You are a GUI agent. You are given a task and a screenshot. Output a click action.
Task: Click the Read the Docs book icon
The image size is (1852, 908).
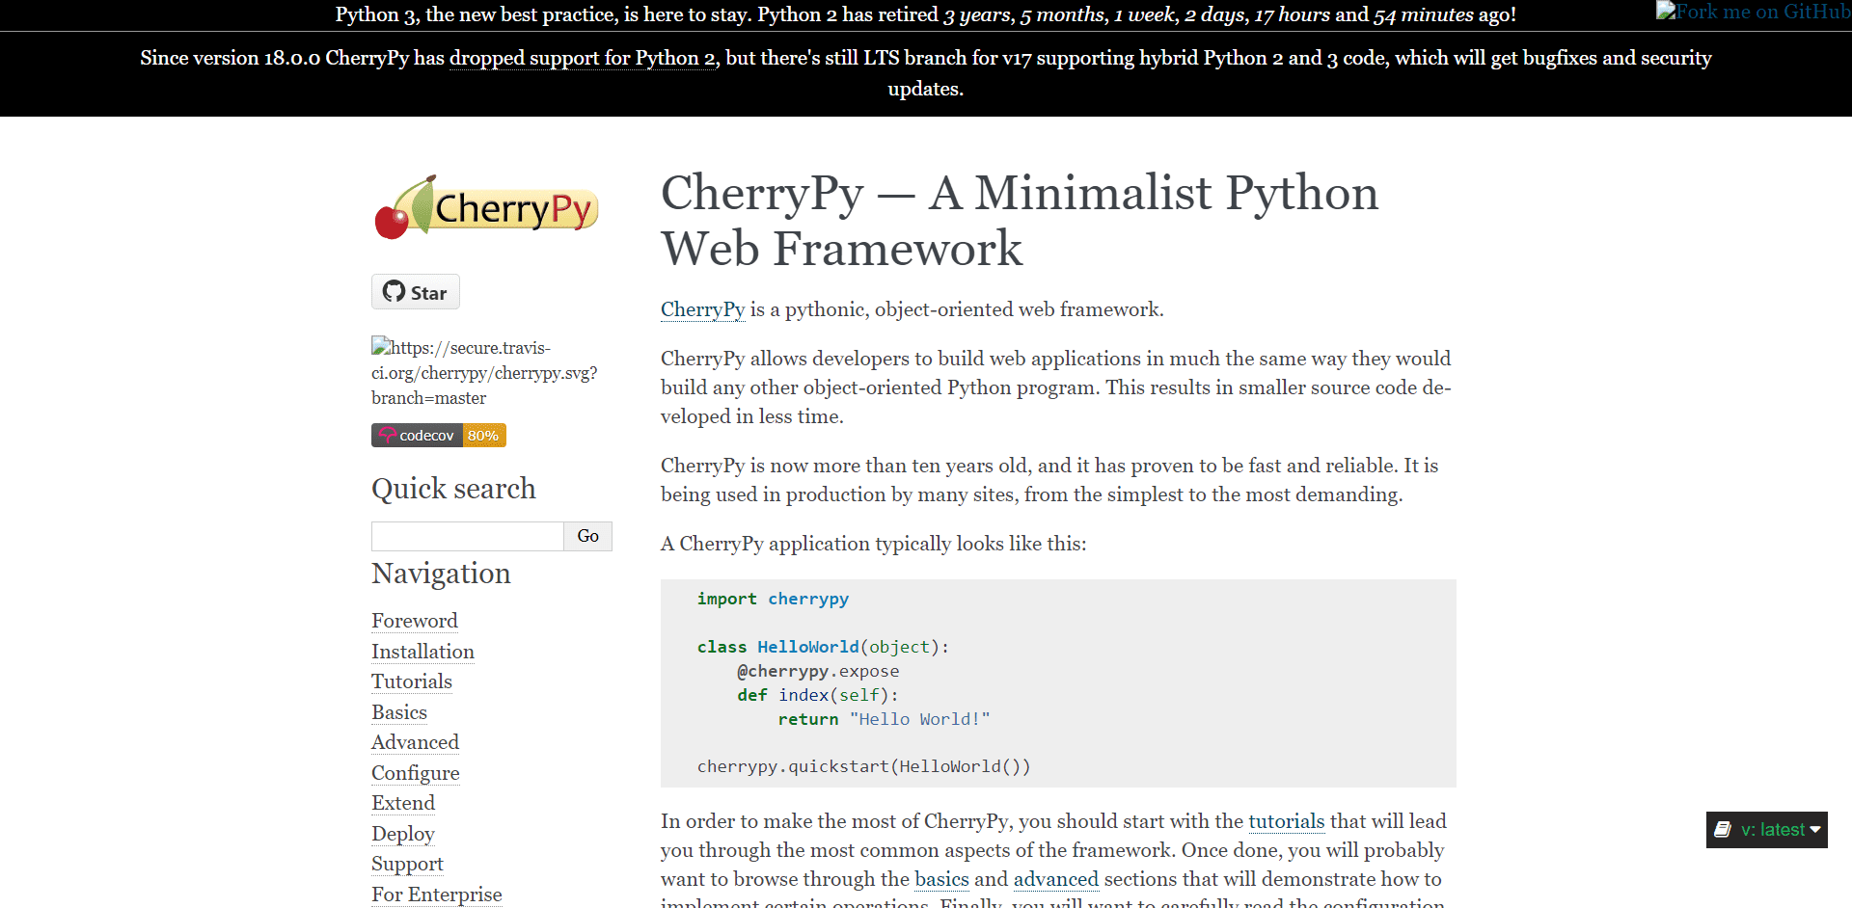point(1723,829)
